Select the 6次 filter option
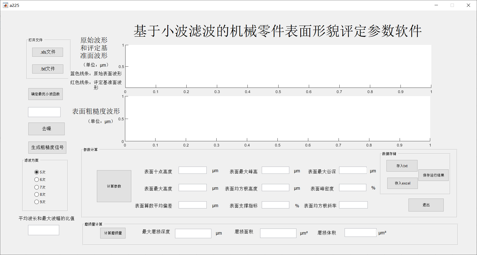 40,180
